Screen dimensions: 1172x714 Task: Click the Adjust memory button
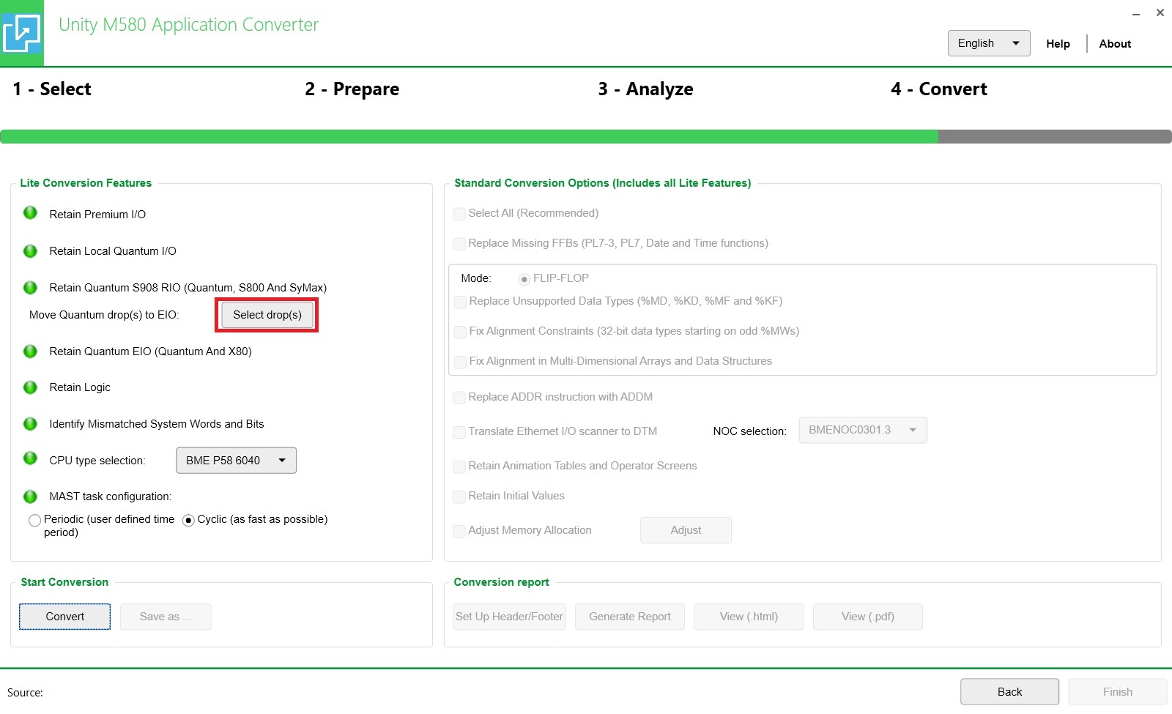(x=686, y=530)
